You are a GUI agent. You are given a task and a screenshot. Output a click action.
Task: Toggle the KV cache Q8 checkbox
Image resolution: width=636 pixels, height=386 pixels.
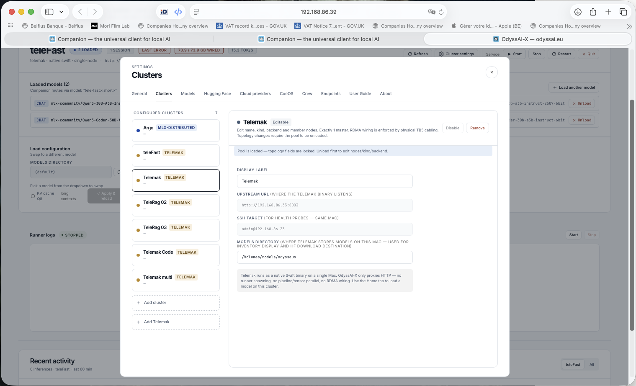pyautogui.click(x=33, y=196)
